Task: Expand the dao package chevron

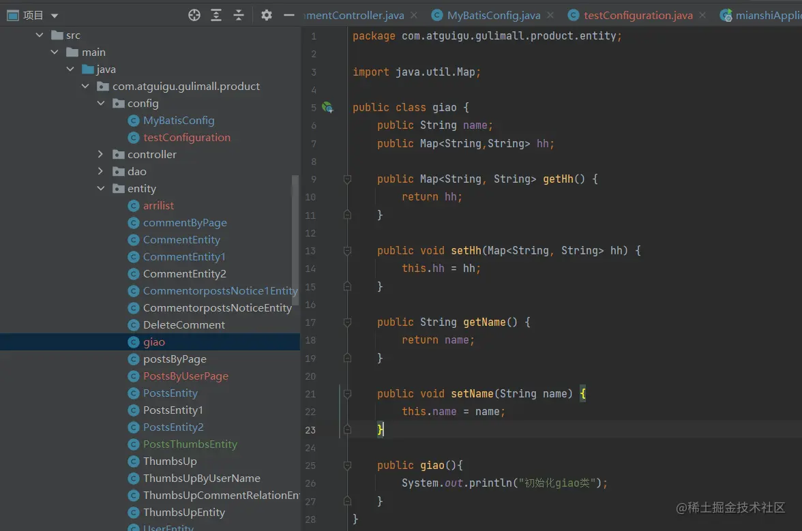Action: point(101,171)
